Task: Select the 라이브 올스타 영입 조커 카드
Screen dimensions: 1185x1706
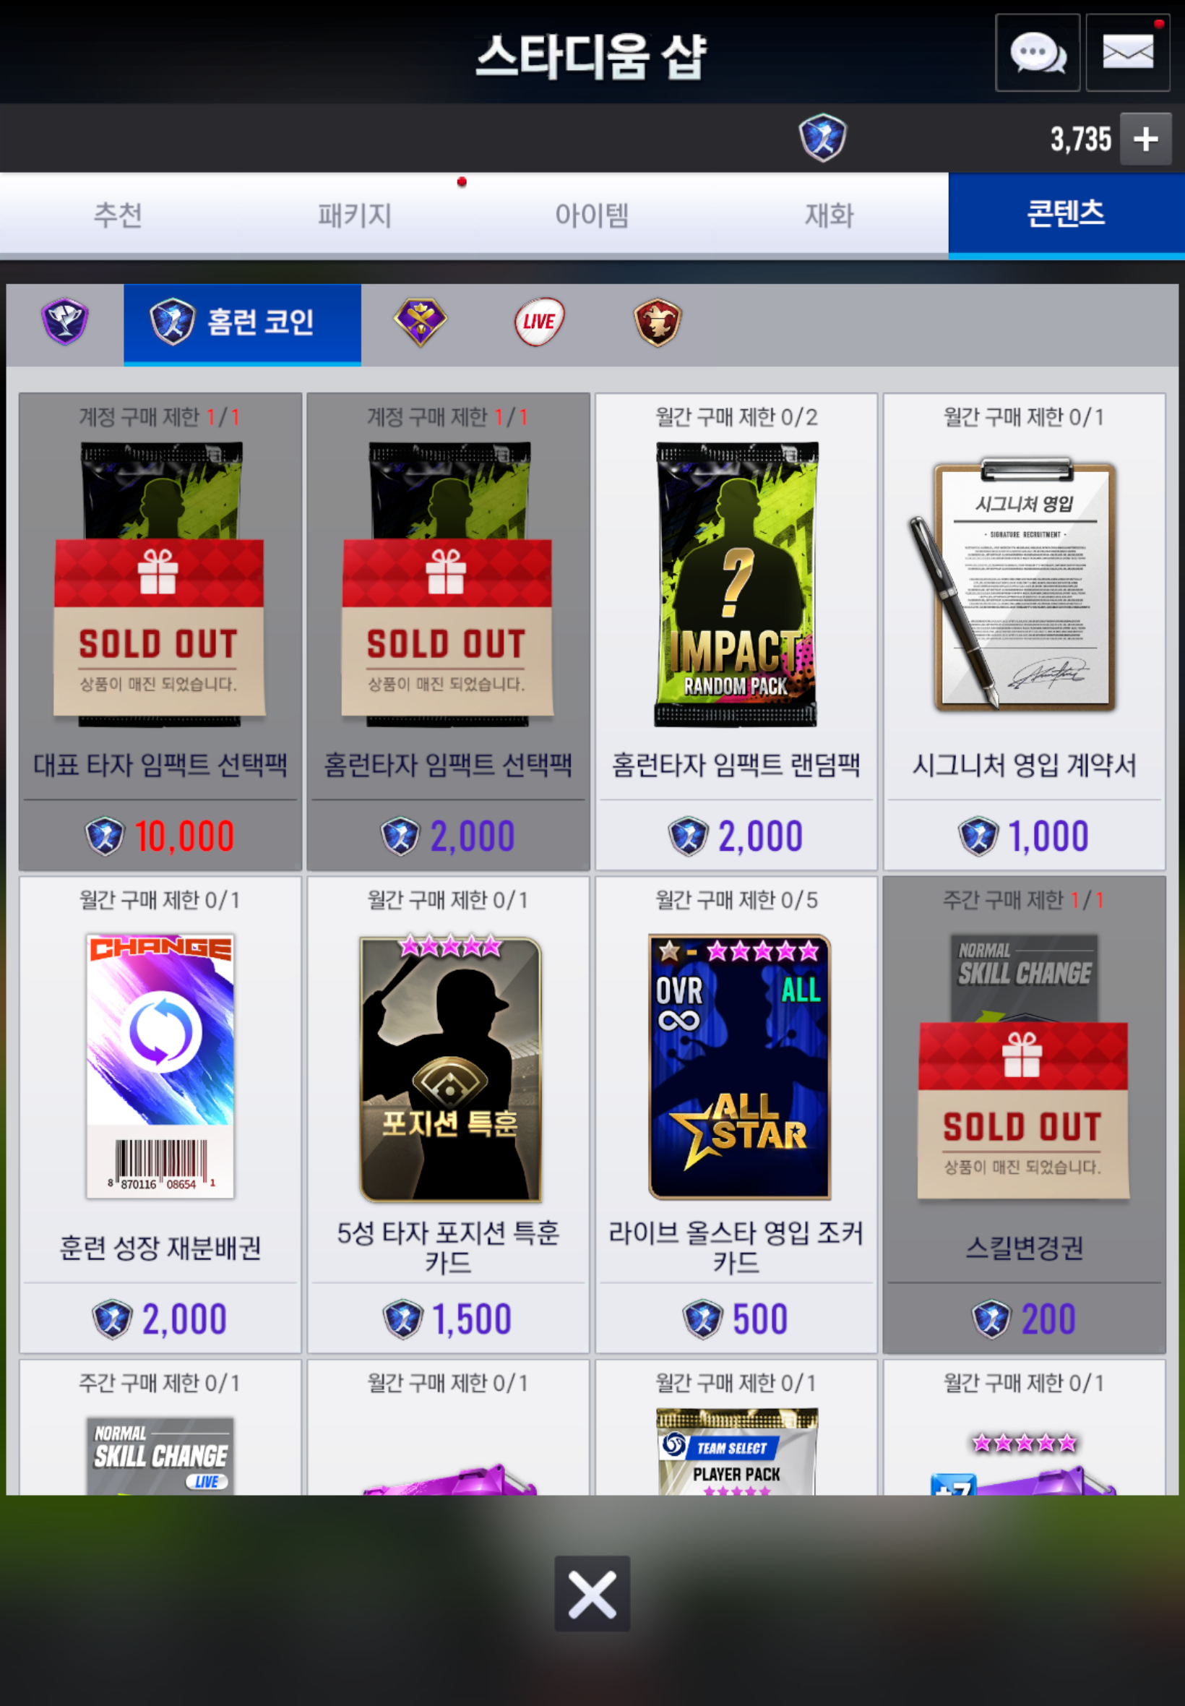Action: point(736,1114)
